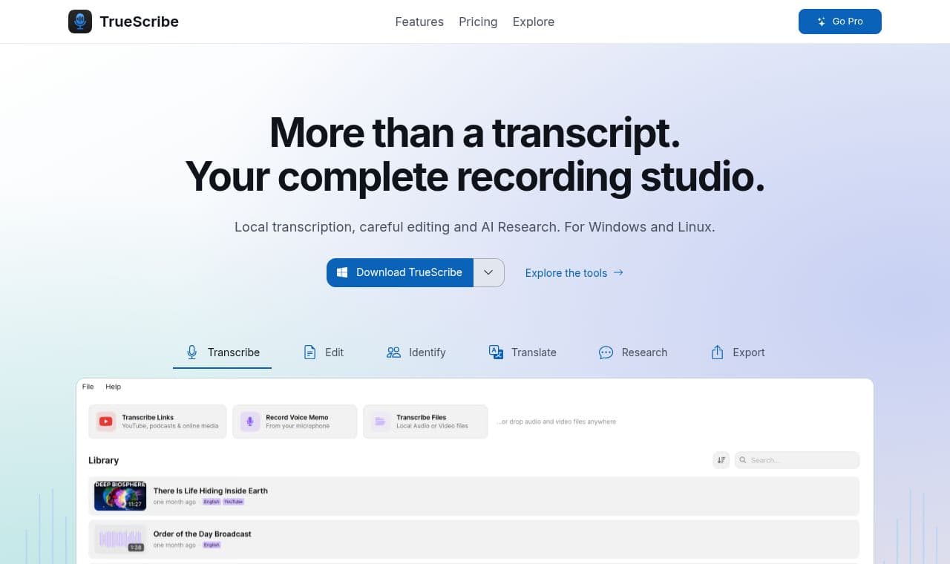Click the folder icon in Transcribe Files
This screenshot has height=564, width=950.
(380, 422)
